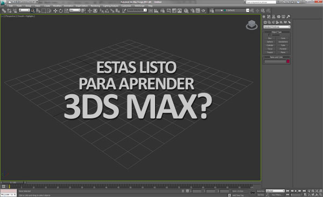
Task: Open the Rendering menu
Action: 95,6
